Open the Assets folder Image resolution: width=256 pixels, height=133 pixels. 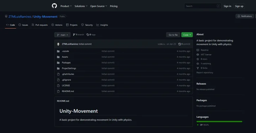click(x=65, y=57)
